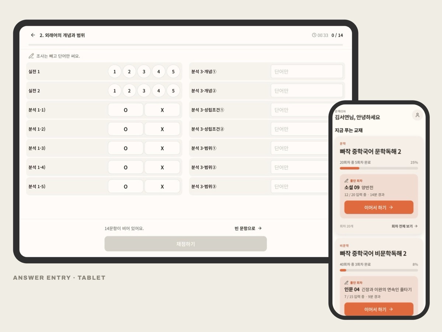Image resolution: width=442 pixels, height=332 pixels.
Task: Choose X for 분석 1-3)
Action: click(162, 148)
